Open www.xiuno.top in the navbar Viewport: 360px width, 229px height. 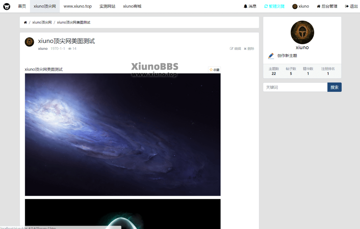click(78, 6)
